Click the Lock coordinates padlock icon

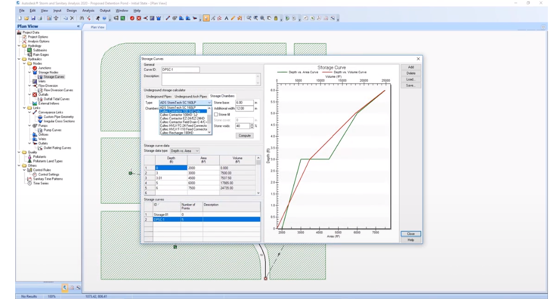tap(276, 18)
